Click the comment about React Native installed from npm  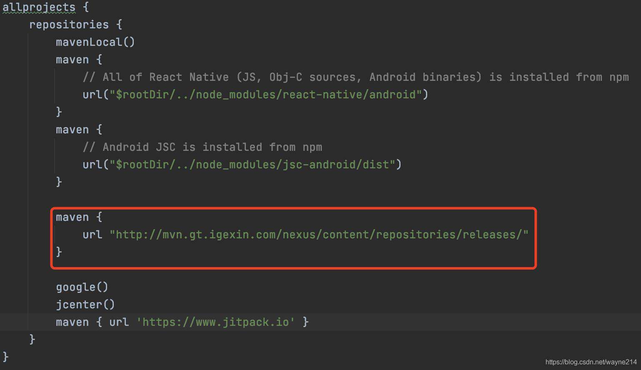356,77
